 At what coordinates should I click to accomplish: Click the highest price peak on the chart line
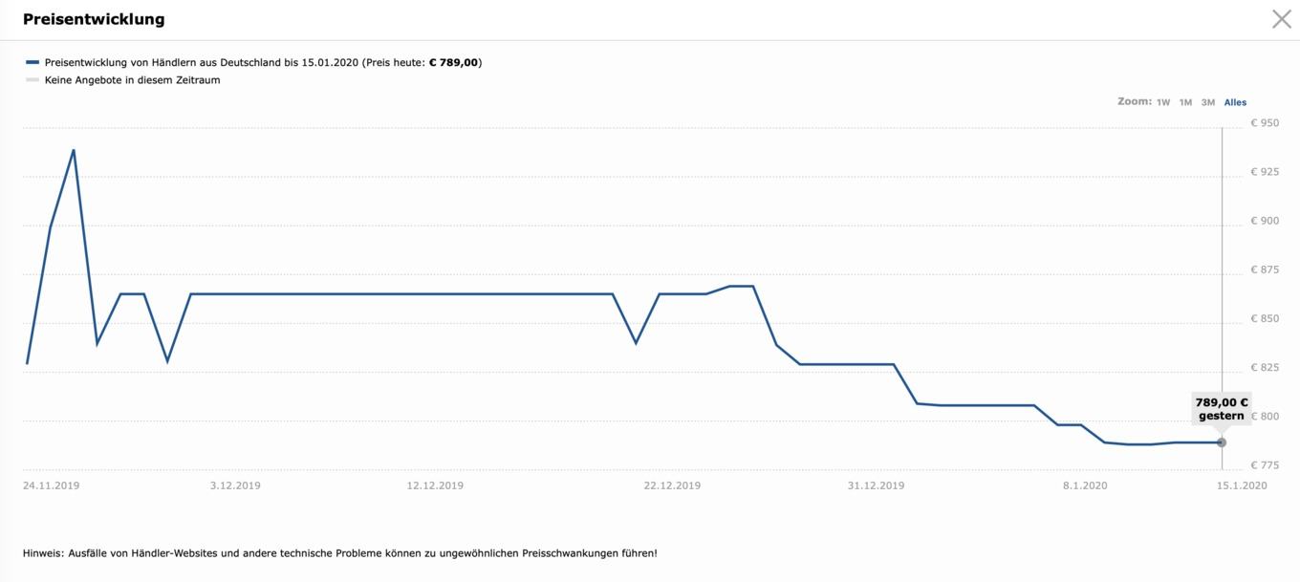(74, 150)
